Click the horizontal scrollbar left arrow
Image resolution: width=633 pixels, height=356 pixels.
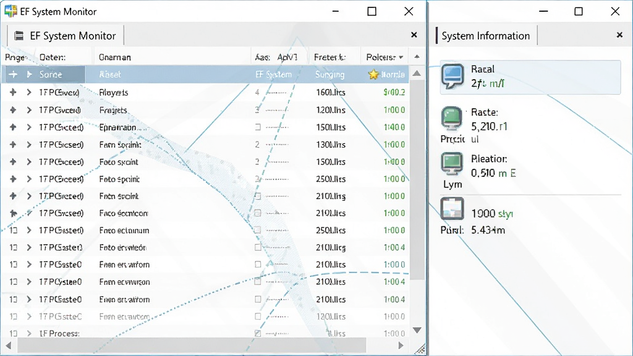(8, 345)
